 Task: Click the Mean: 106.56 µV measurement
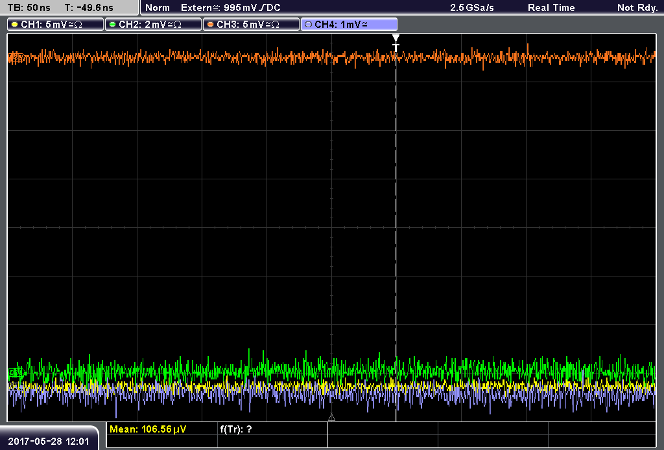148,429
